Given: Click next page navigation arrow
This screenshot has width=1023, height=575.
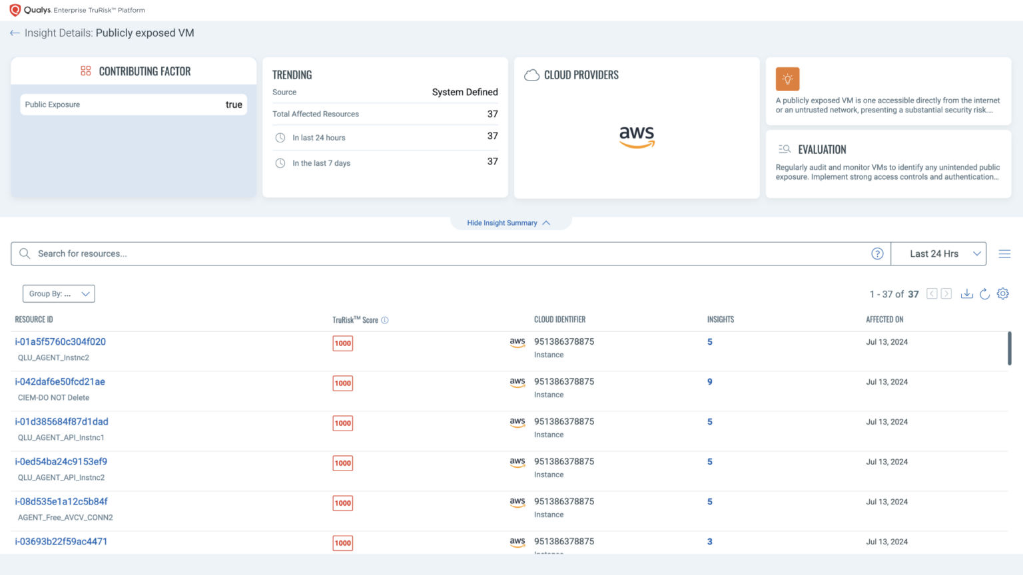Looking at the screenshot, I should pyautogui.click(x=946, y=293).
